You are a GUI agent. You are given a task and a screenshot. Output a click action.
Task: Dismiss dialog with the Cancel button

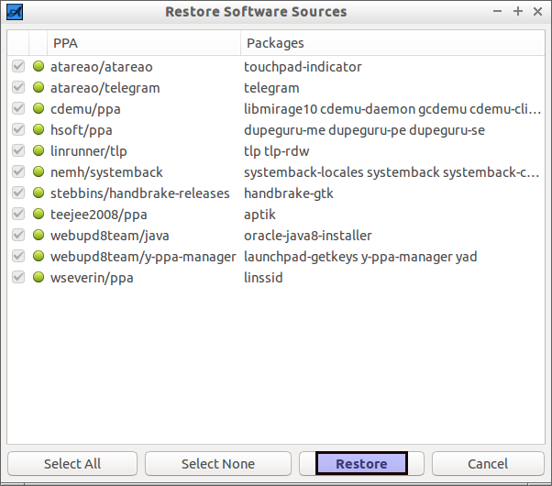pyautogui.click(x=488, y=463)
